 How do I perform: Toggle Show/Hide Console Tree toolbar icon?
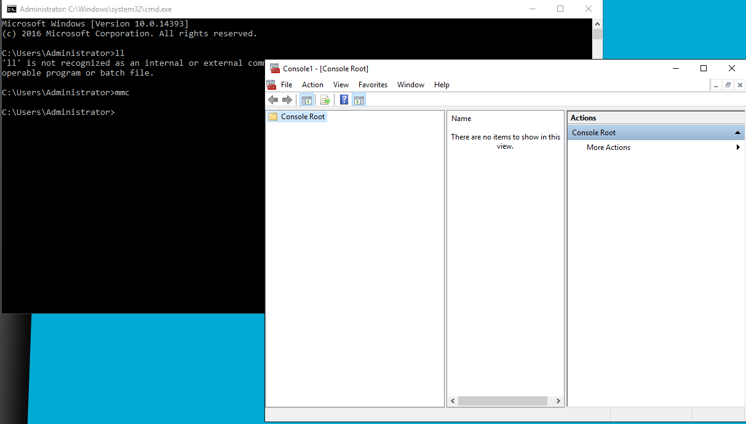point(306,100)
